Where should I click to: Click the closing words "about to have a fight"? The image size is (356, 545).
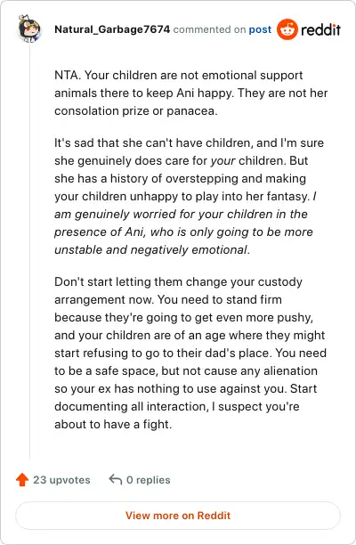pos(113,424)
